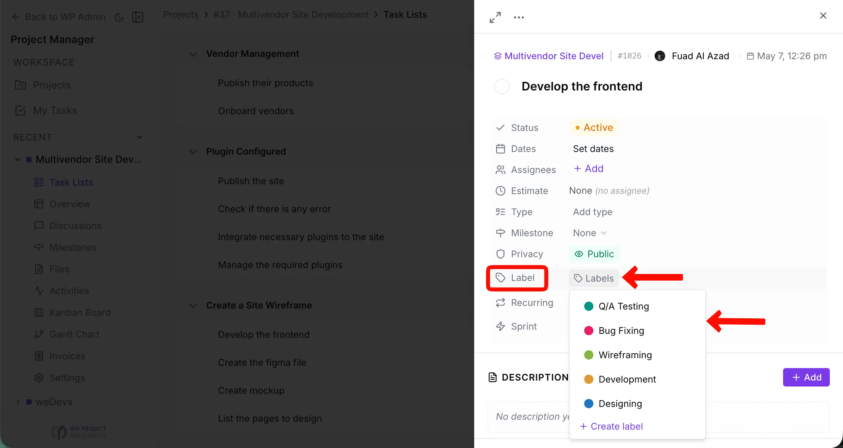Image resolution: width=843 pixels, height=448 pixels.
Task: Open Discussions sidebar item
Action: click(68, 226)
